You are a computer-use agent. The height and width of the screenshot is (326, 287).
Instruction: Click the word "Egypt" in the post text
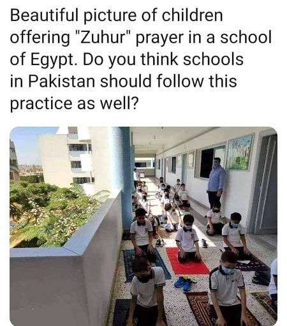point(54,60)
